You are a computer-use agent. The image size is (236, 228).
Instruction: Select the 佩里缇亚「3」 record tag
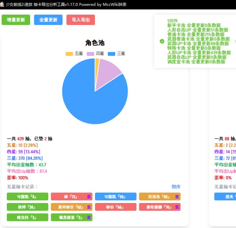point(71,217)
